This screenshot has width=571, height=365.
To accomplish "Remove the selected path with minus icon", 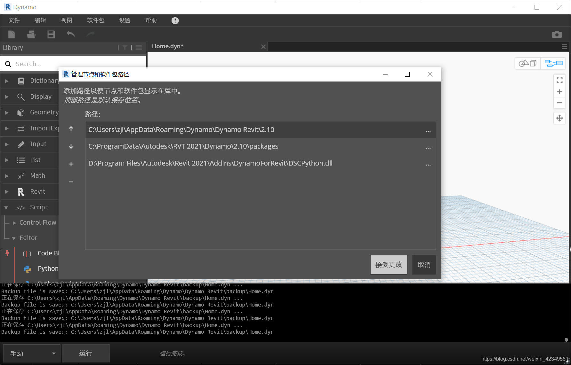I will click(71, 182).
